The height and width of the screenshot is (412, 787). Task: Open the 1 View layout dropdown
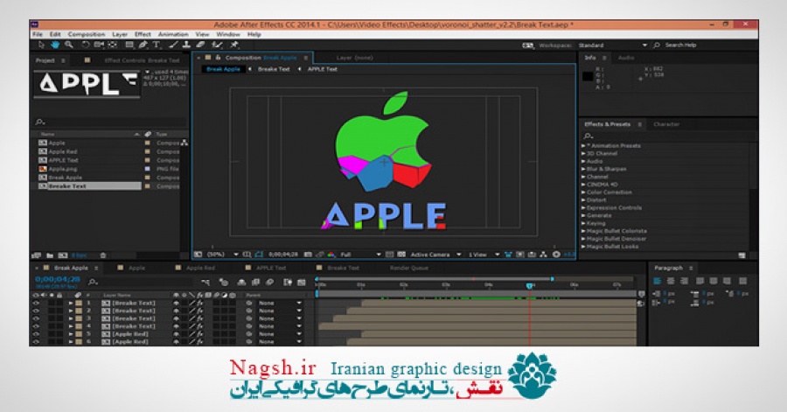[x=484, y=255]
